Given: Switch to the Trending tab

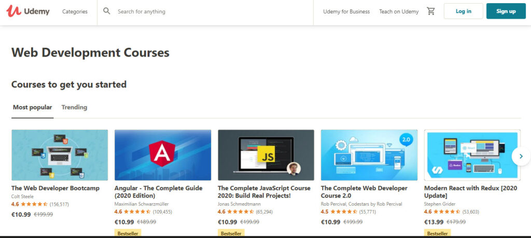Looking at the screenshot, I should click(x=74, y=107).
